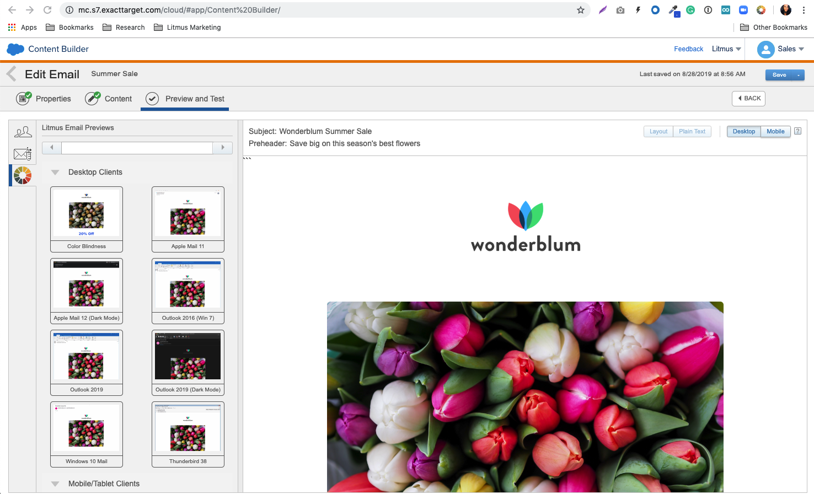Screen dimensions: 814x494
Task: Reload the browser page
Action: coord(47,10)
